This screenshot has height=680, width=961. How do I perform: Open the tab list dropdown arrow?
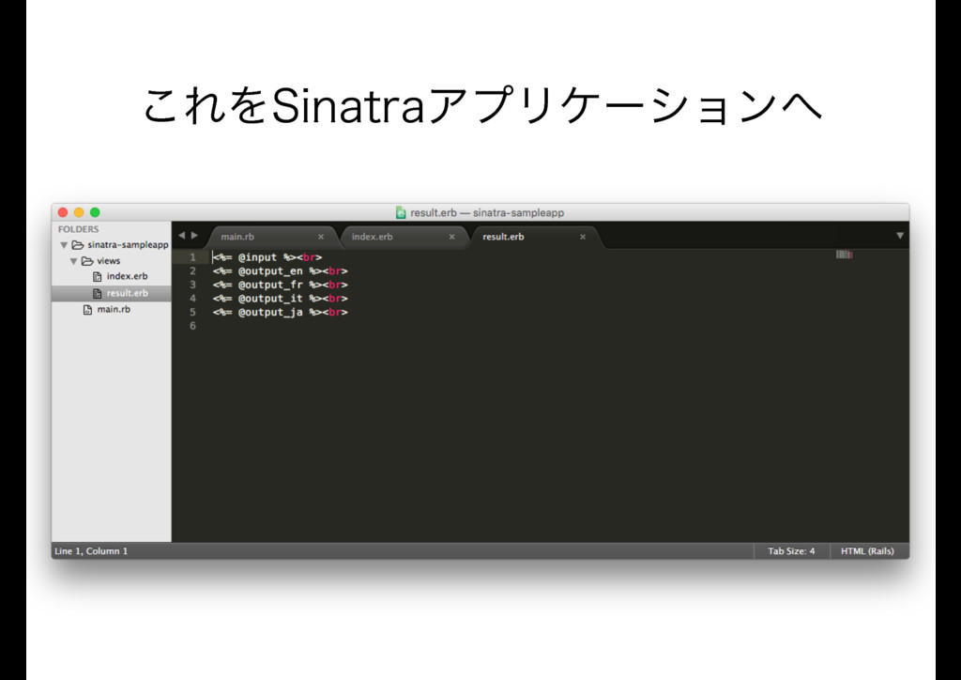coord(900,236)
